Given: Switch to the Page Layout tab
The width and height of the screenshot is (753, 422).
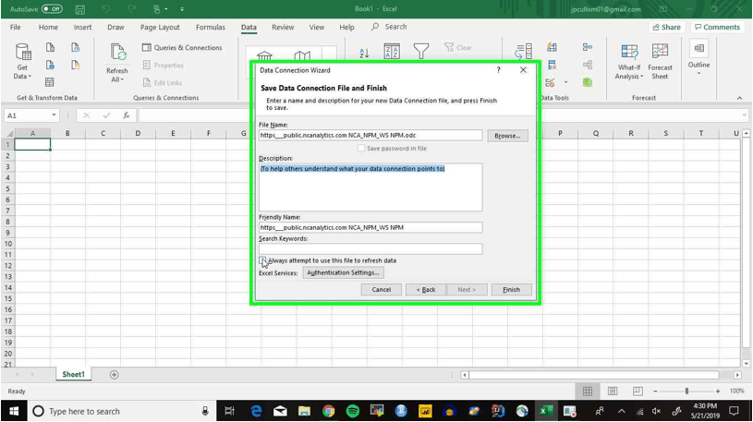Looking at the screenshot, I should tap(160, 28).
